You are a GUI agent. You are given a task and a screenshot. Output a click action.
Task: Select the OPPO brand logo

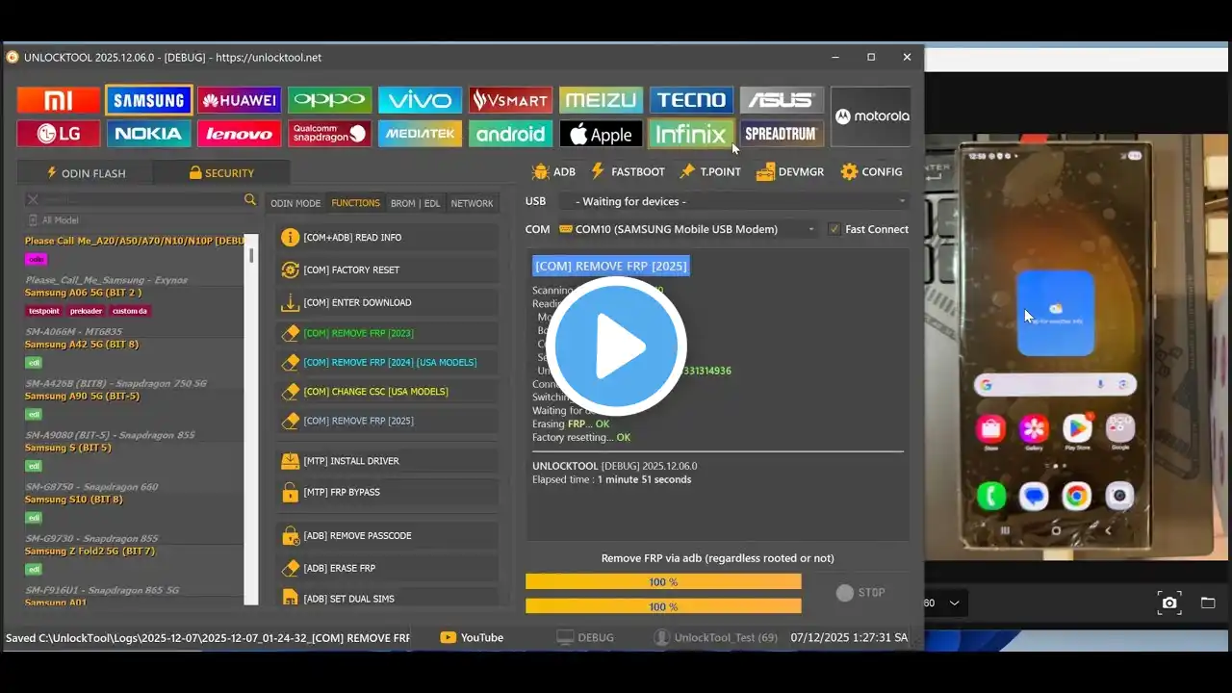[329, 100]
